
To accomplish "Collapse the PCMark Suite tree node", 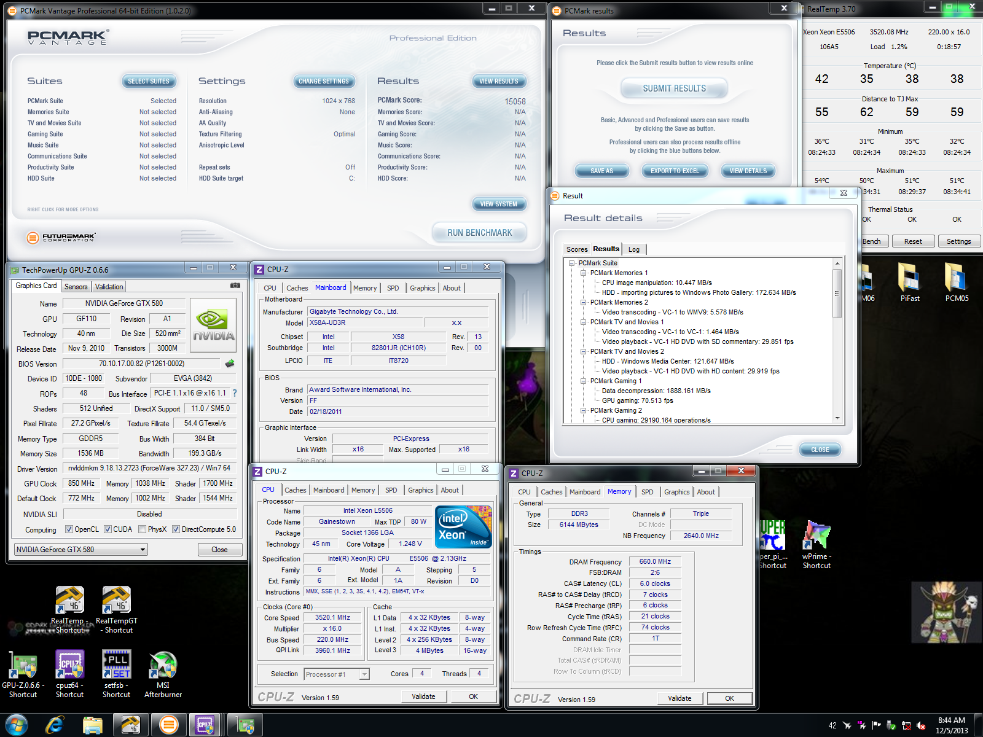I will 571,263.
